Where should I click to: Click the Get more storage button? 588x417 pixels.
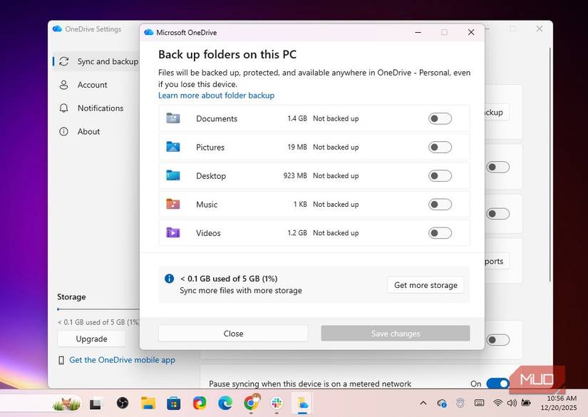click(425, 284)
